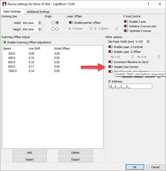Toggle Optimize Z moves switch

click(126, 31)
